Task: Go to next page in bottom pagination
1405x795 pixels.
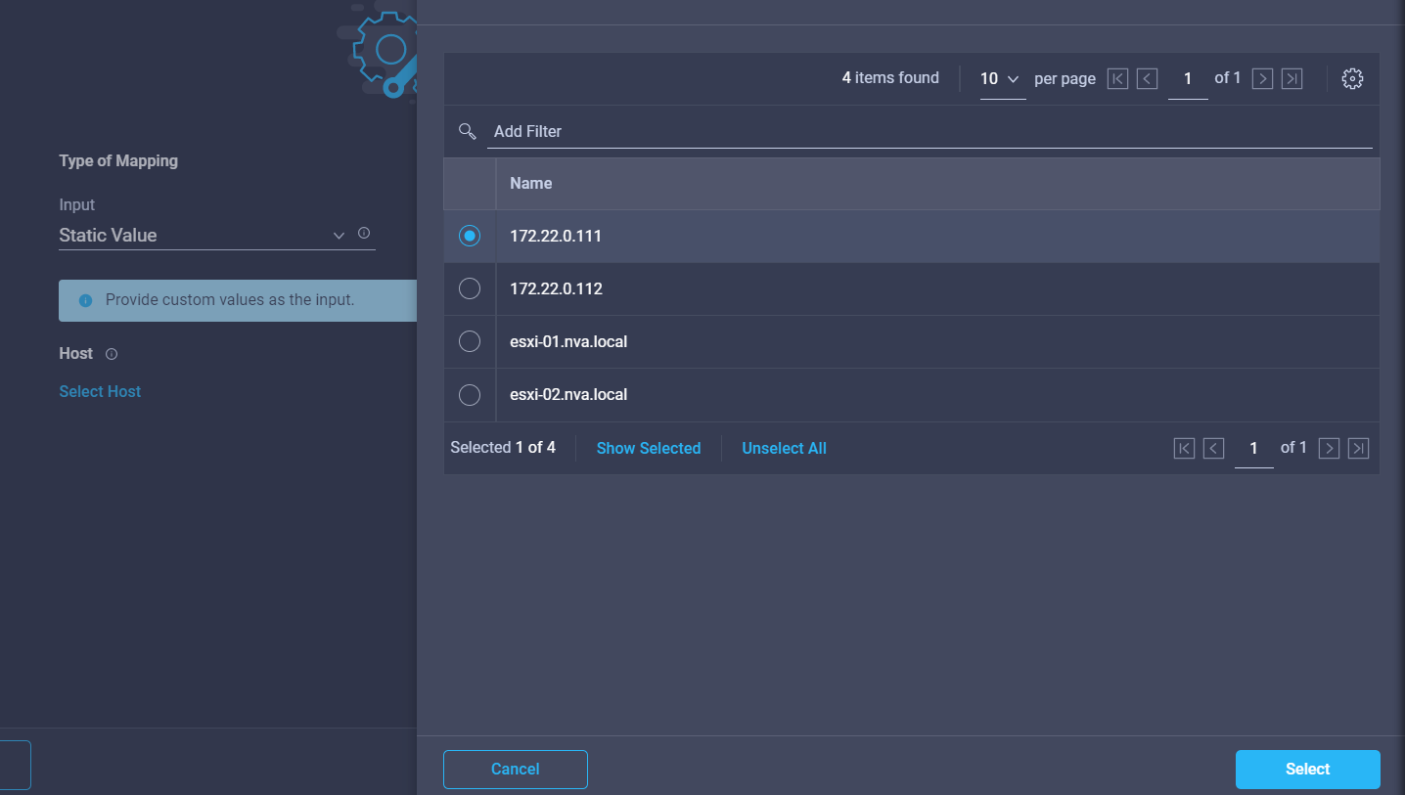Action: pyautogui.click(x=1329, y=449)
